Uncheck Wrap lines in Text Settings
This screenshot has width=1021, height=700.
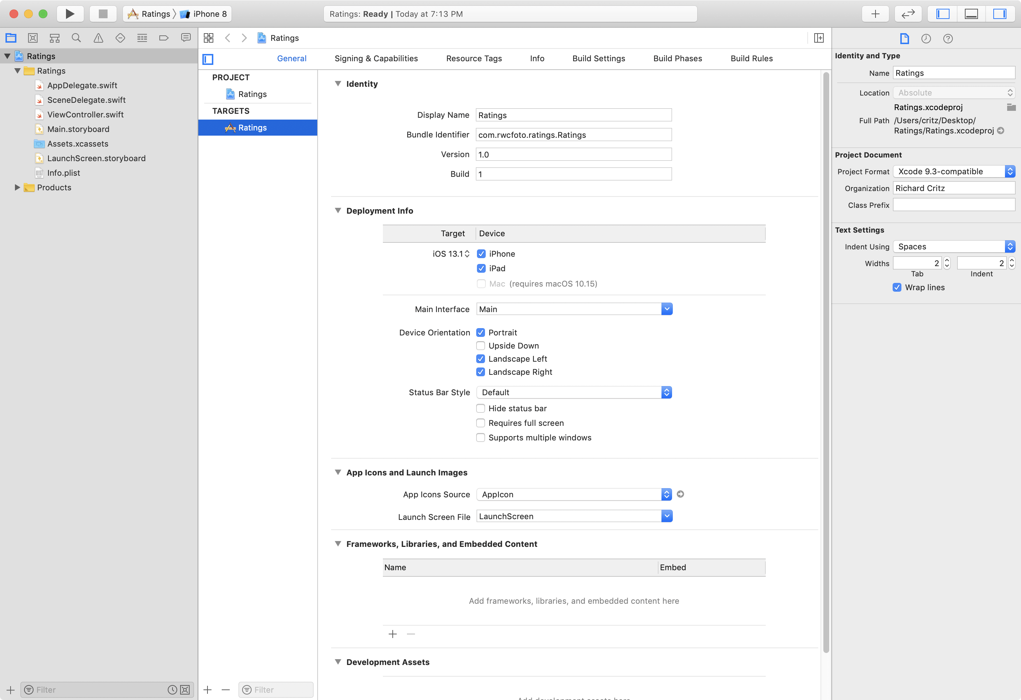click(897, 287)
